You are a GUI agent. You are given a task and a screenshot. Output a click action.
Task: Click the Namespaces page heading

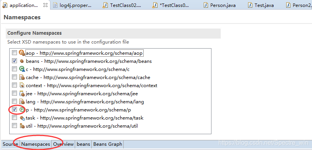22,17
